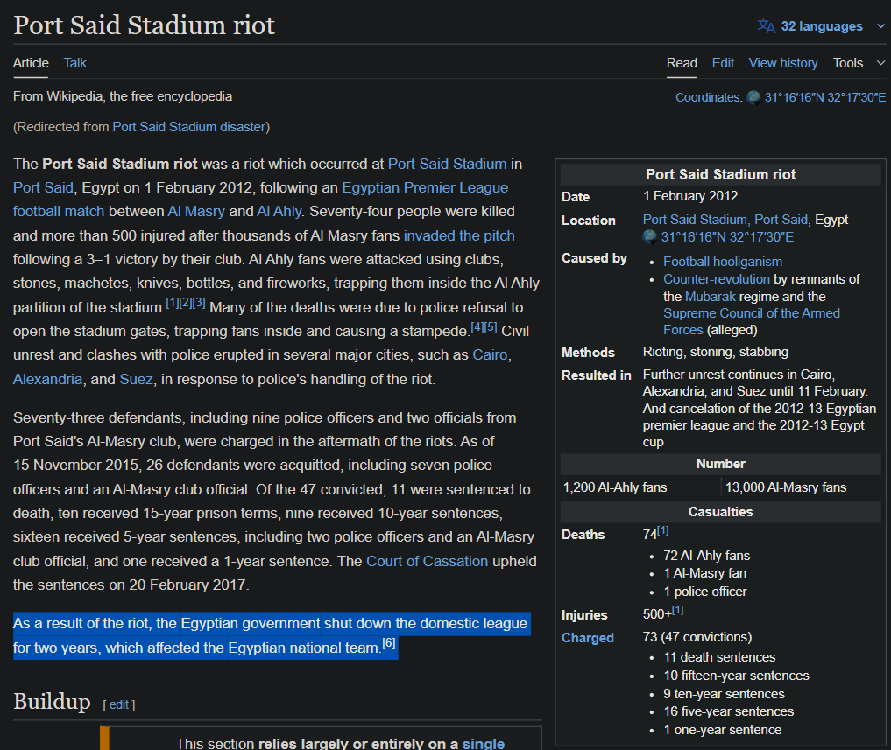Expand the 32 languages dropdown chevron
Viewport: 891px width, 750px height.
click(880, 26)
